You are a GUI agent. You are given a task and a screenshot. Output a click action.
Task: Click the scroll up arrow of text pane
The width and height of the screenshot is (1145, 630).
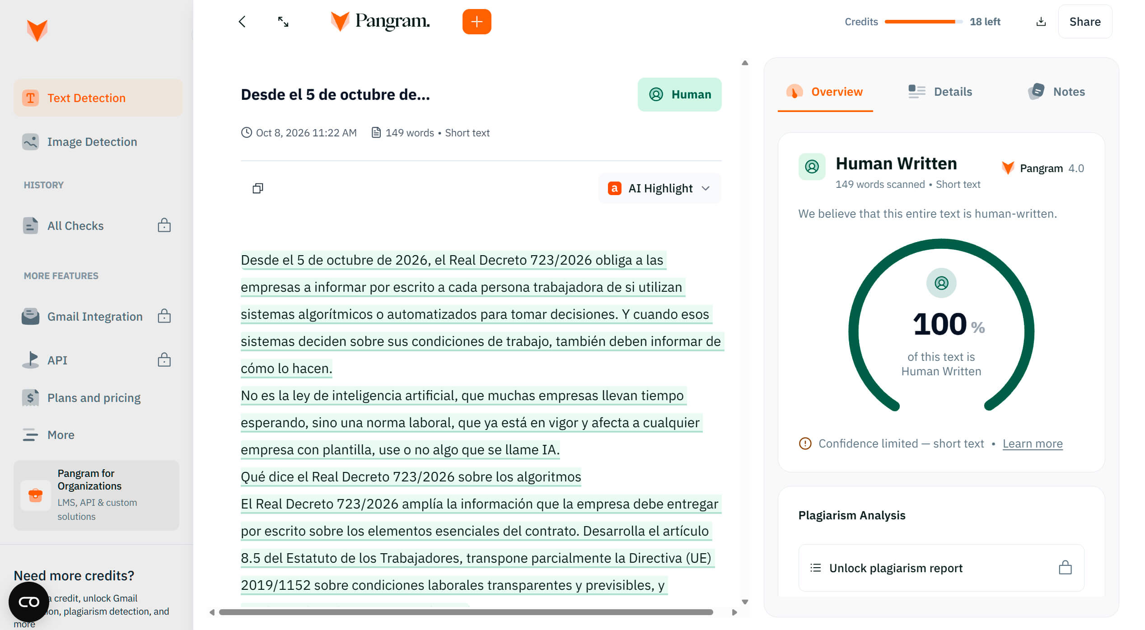click(x=745, y=63)
